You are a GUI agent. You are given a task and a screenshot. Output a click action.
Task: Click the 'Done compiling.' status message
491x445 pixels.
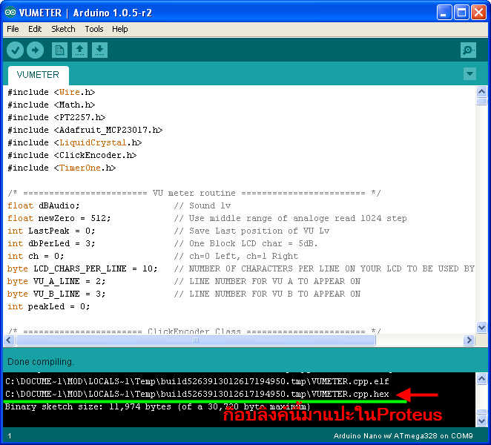point(41,362)
